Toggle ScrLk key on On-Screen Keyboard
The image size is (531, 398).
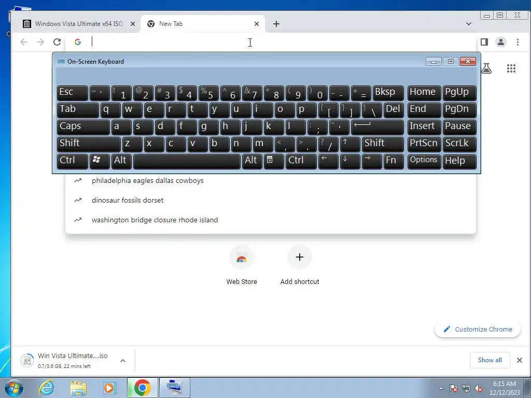[459, 144]
